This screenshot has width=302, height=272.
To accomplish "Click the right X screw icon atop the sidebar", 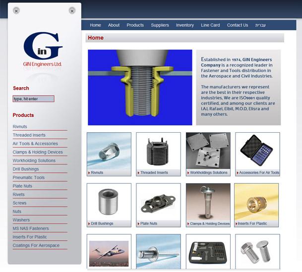I will tap(72, 11).
